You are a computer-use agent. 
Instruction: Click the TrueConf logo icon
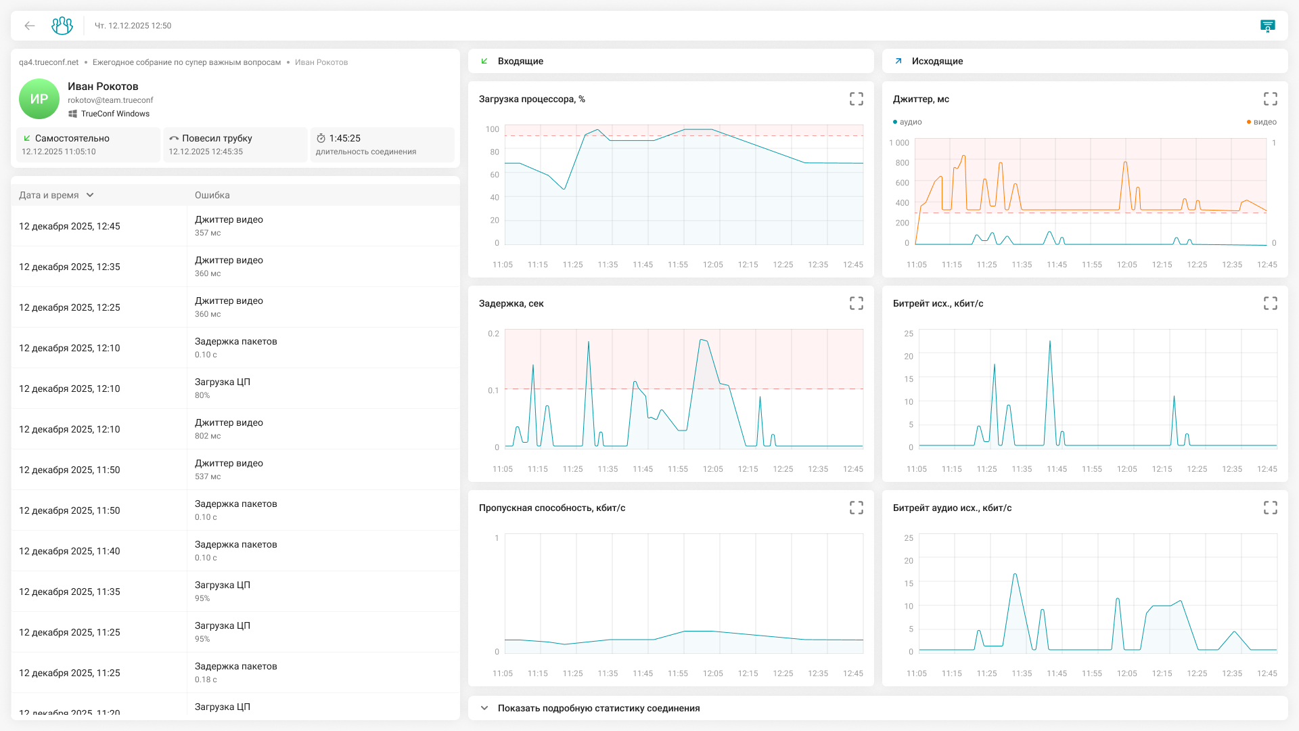pos(62,26)
